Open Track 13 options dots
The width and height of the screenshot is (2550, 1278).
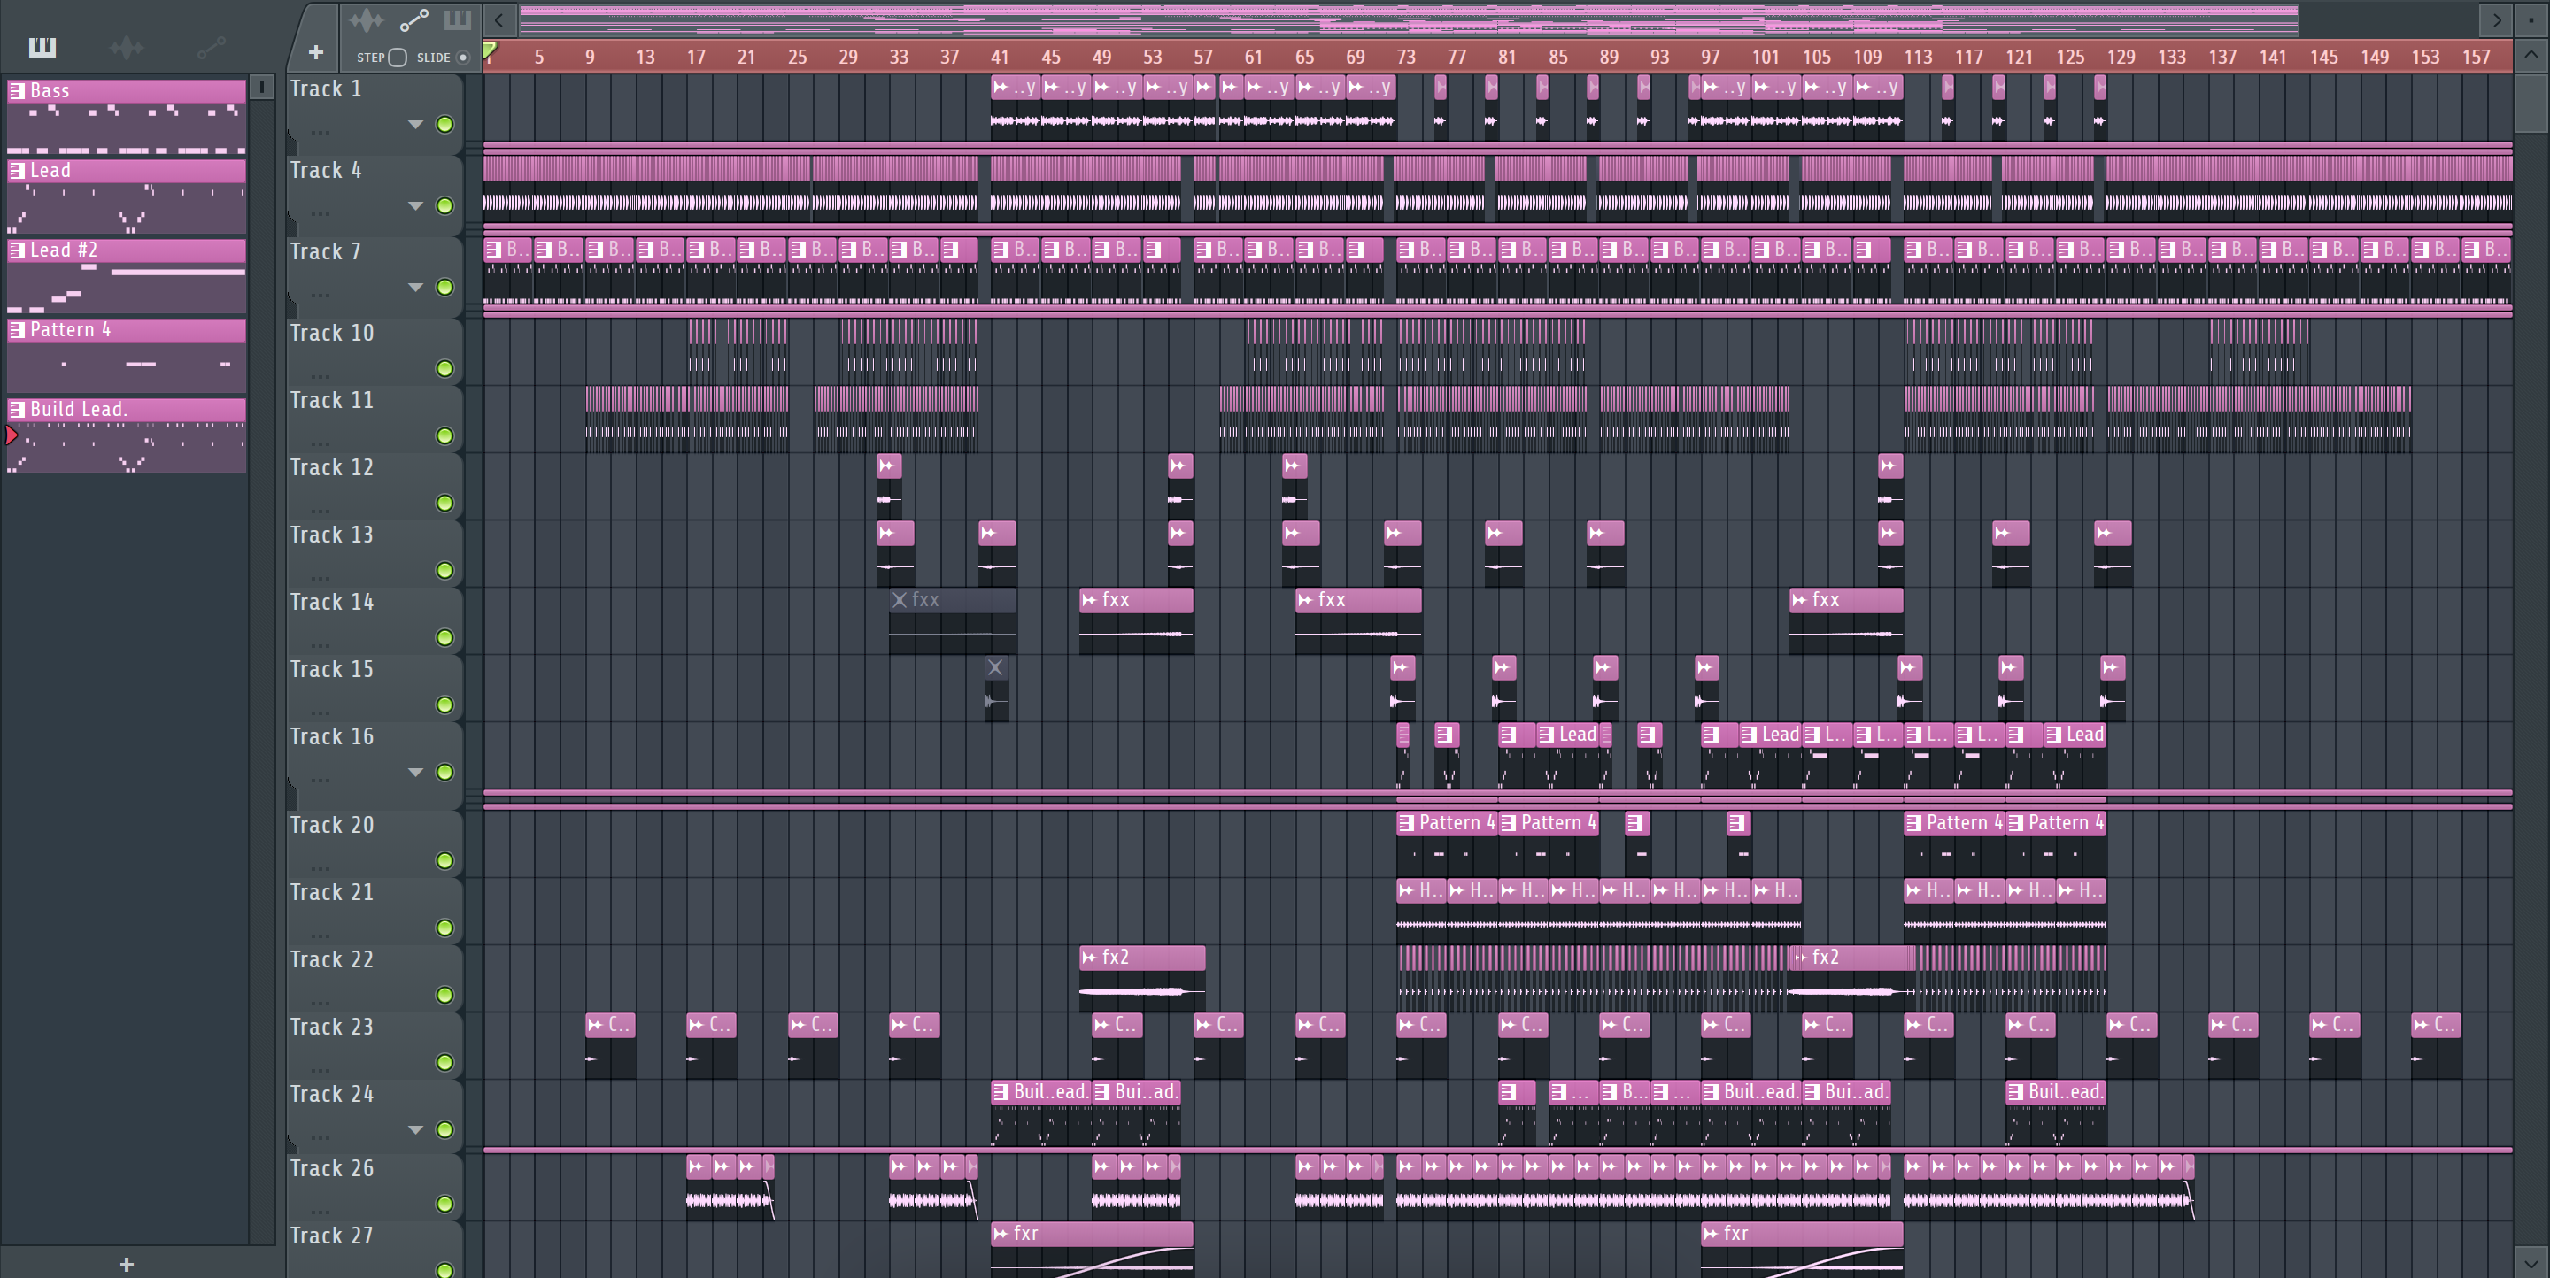point(320,578)
